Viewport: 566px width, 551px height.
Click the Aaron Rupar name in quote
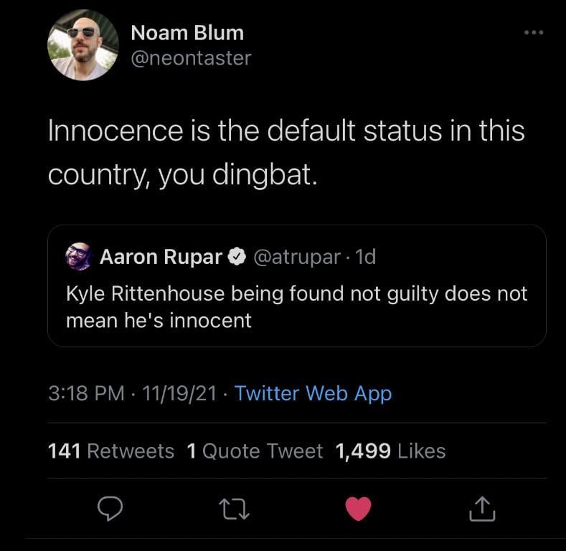pyautogui.click(x=161, y=257)
